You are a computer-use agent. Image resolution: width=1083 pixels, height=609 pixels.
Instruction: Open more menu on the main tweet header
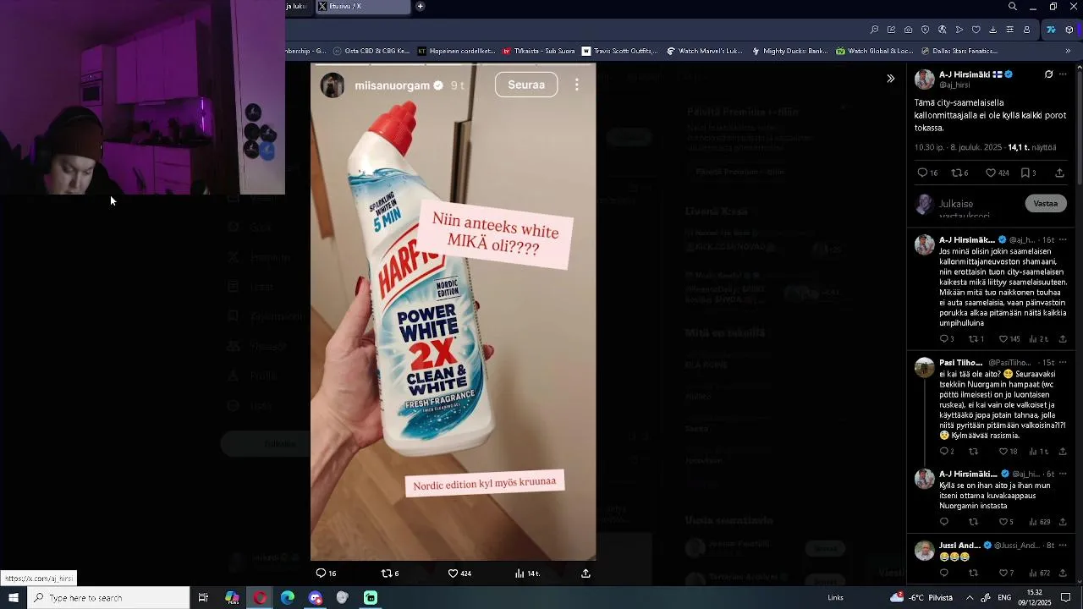point(1063,74)
